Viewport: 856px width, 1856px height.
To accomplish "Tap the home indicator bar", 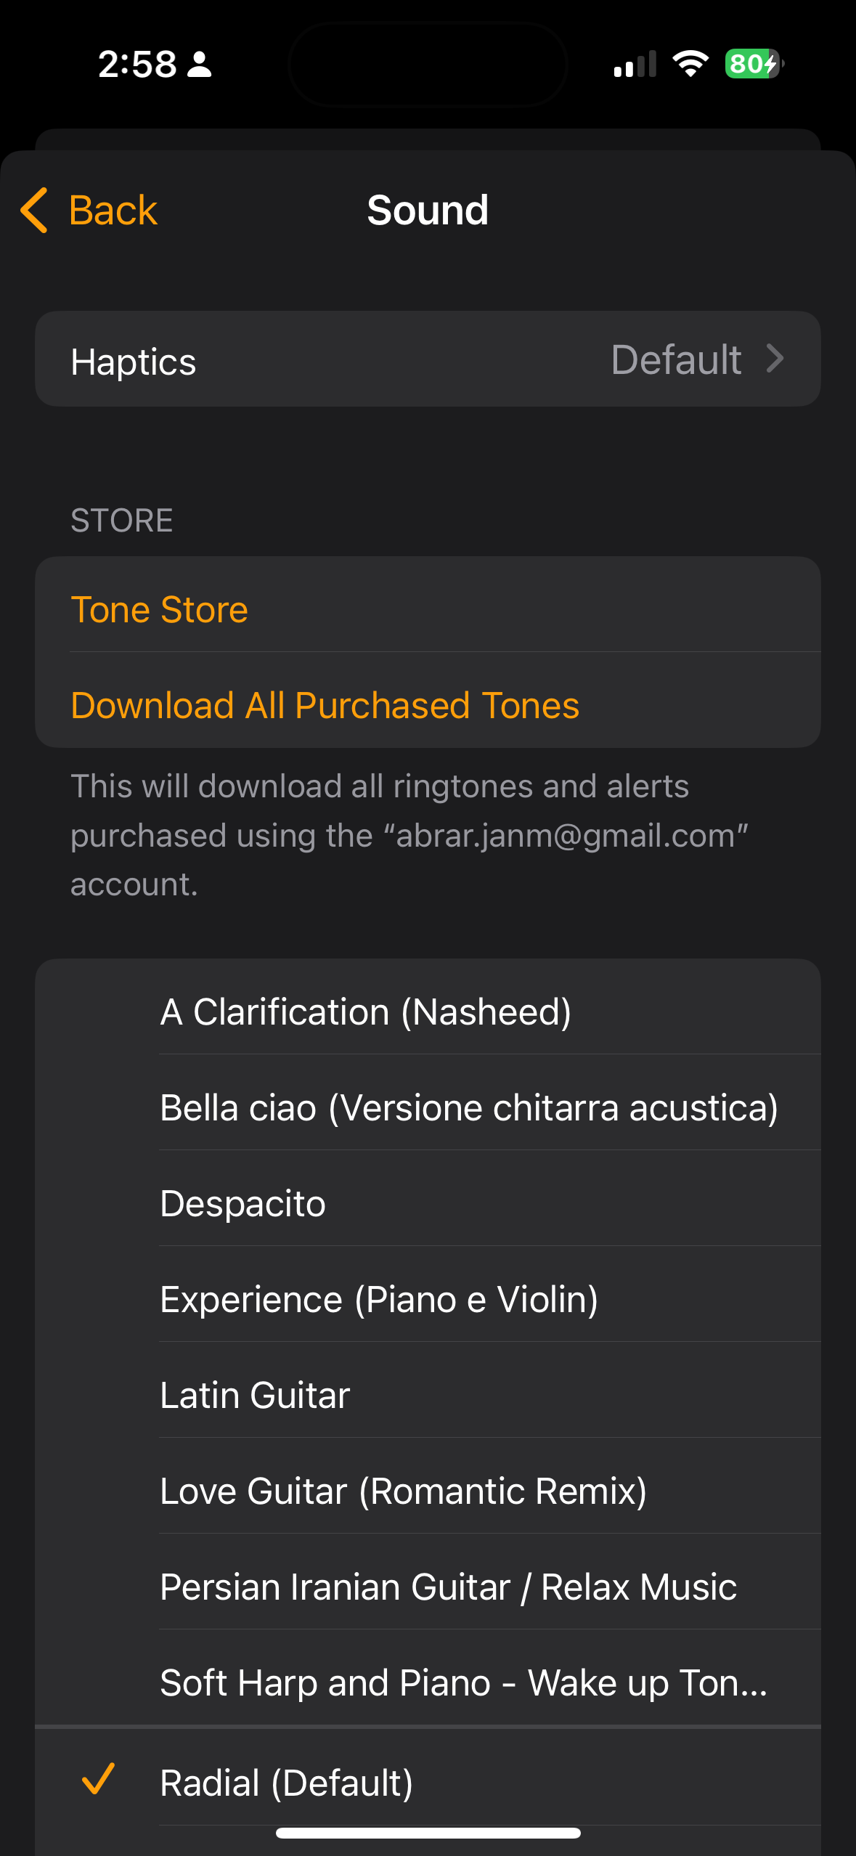I will (428, 1833).
